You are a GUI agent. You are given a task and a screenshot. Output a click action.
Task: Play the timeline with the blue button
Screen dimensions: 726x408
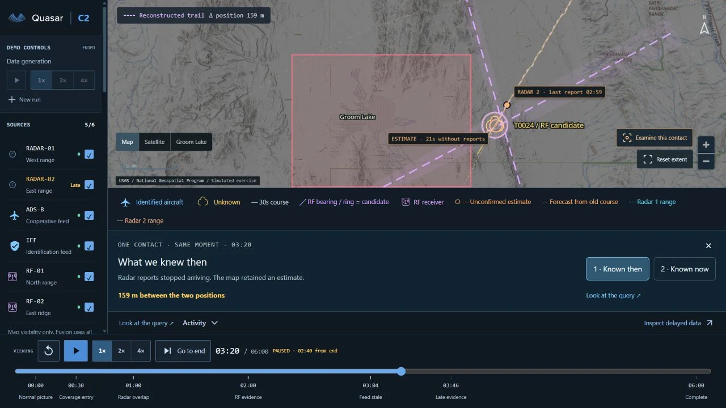[x=76, y=351]
